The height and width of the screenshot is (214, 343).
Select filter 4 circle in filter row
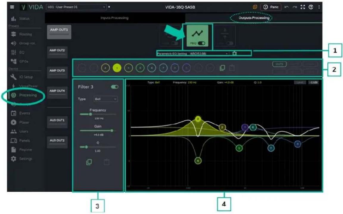point(129,68)
